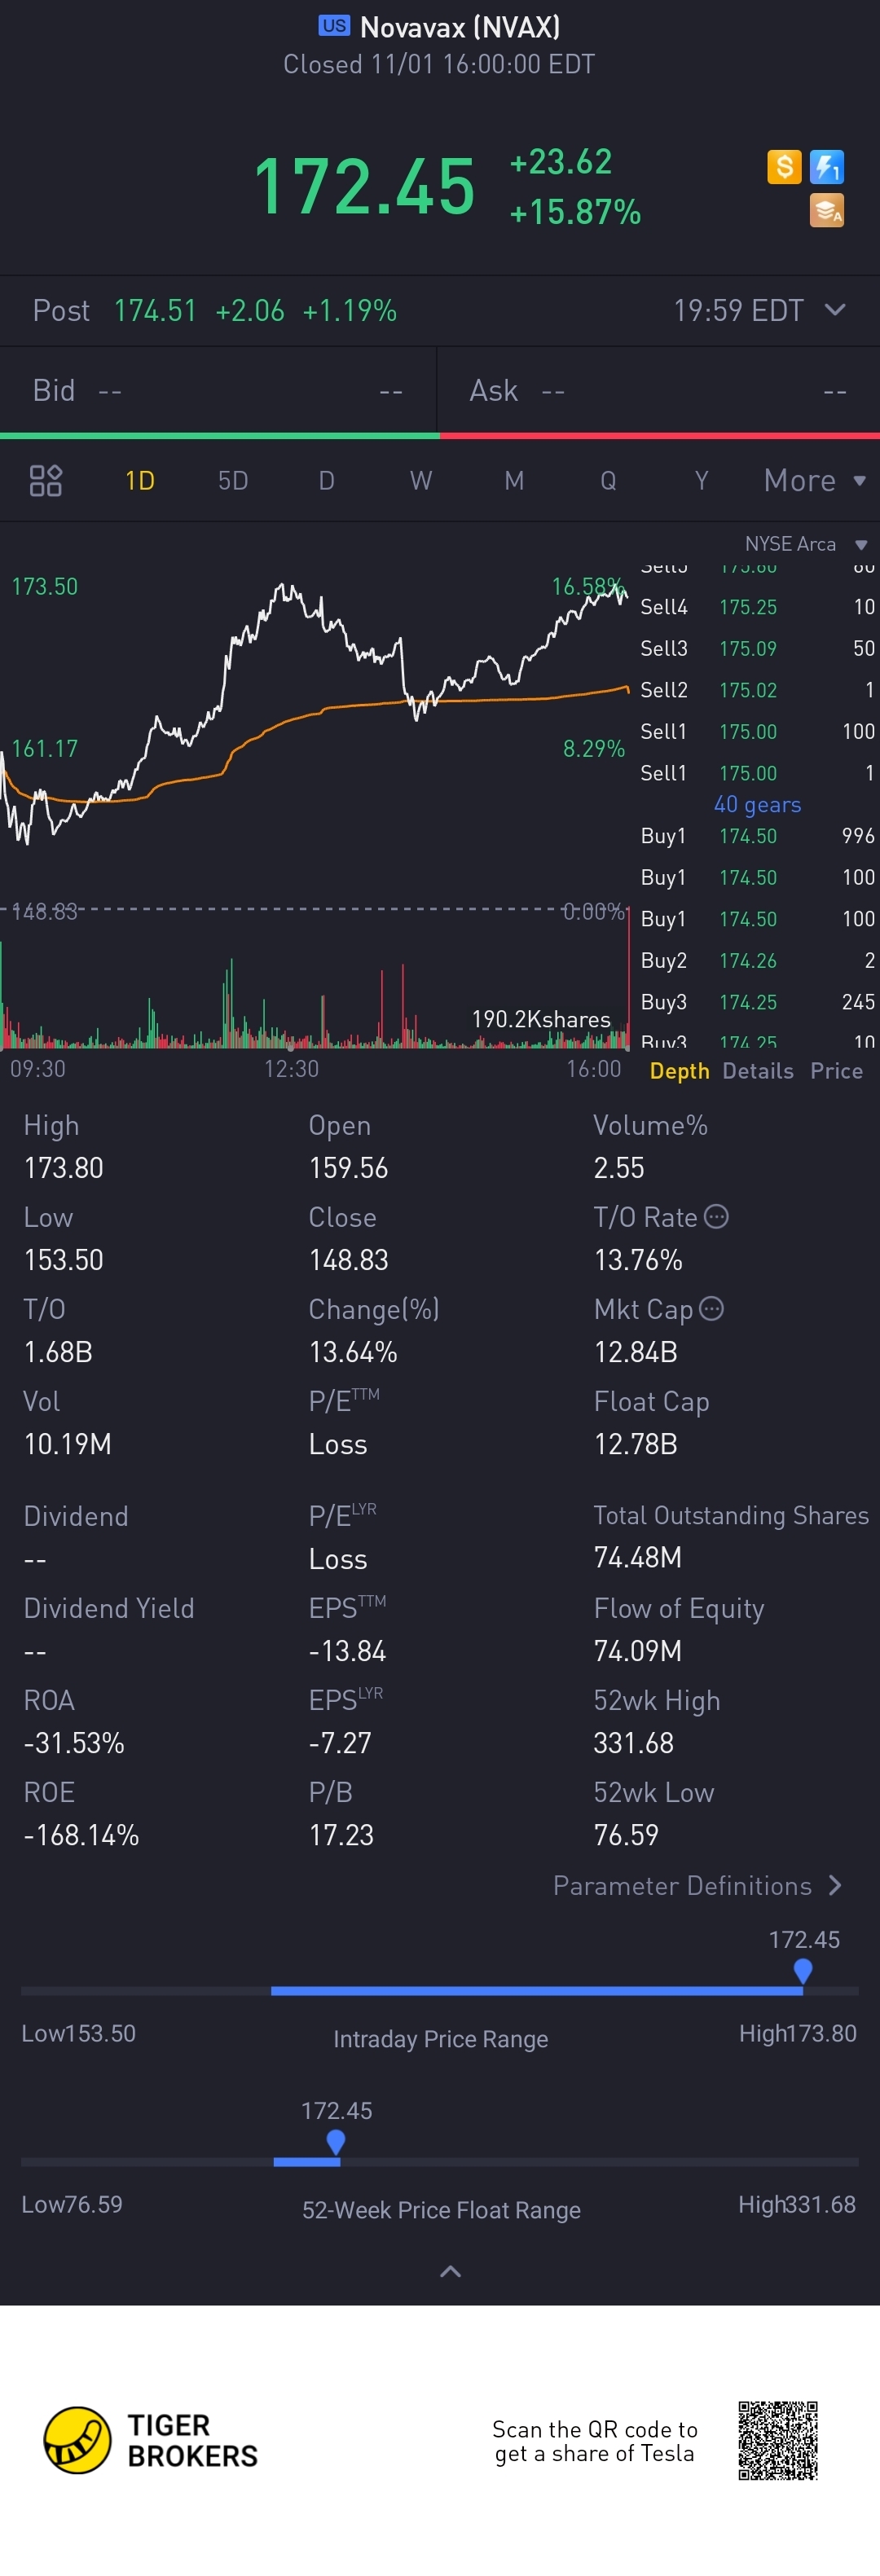880x2576 pixels.
Task: Tap the orange stacked layers badge
Action: 827,210
